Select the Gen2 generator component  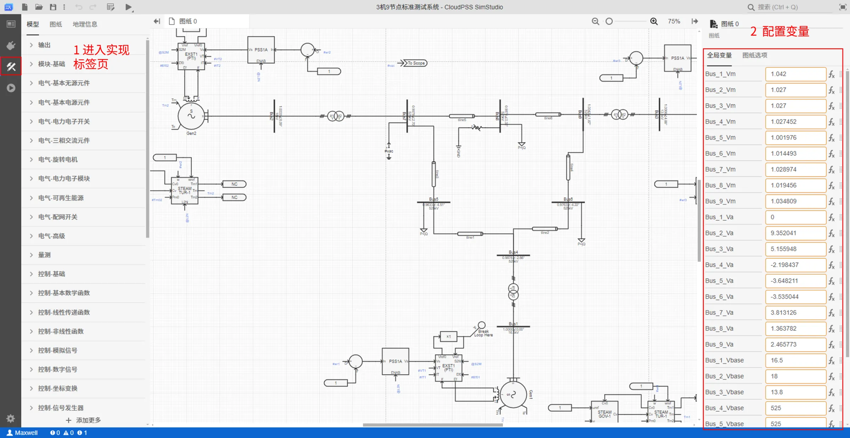point(191,116)
